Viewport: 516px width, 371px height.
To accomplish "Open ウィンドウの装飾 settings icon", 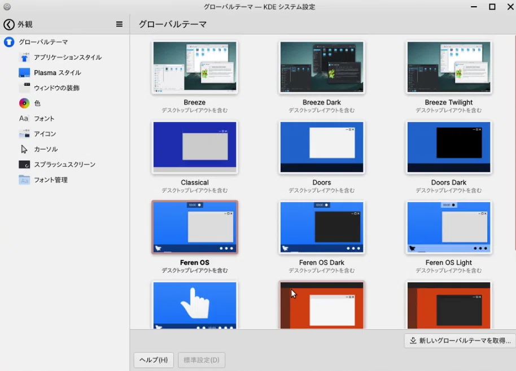I will click(24, 88).
